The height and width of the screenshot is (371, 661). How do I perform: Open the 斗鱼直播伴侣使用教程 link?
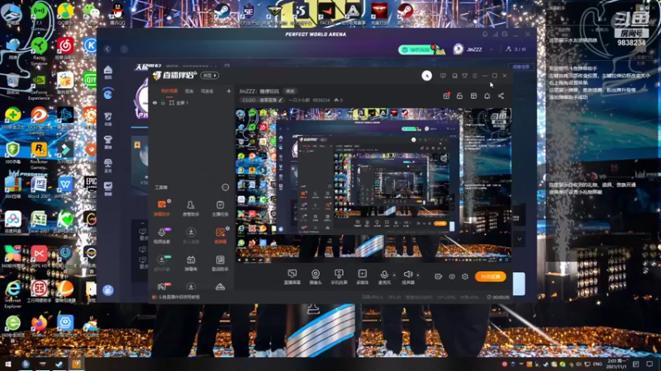178,297
